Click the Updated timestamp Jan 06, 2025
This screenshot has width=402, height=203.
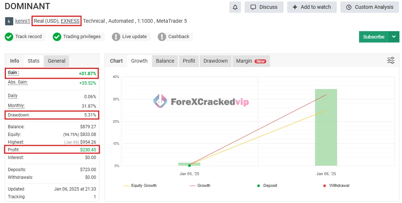(75, 189)
